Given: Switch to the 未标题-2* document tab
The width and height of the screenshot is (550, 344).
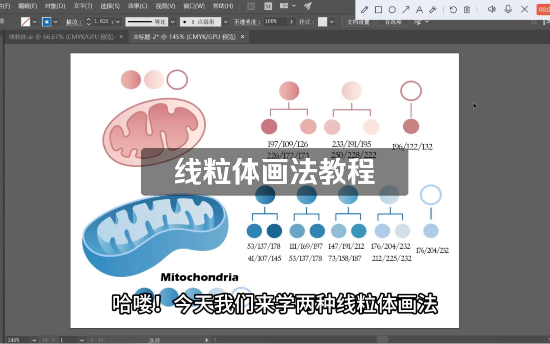Looking at the screenshot, I should (184, 37).
